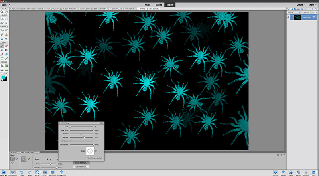Switch to the flowers_before.jpg document tab

click(x=93, y=9)
